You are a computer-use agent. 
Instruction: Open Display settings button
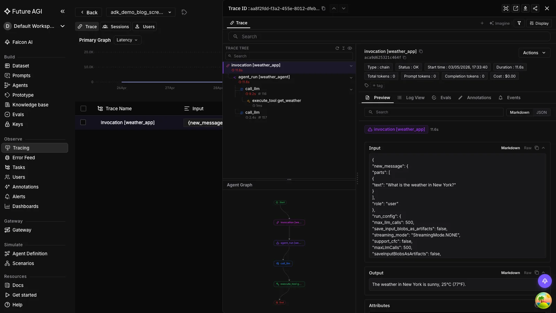point(539,23)
